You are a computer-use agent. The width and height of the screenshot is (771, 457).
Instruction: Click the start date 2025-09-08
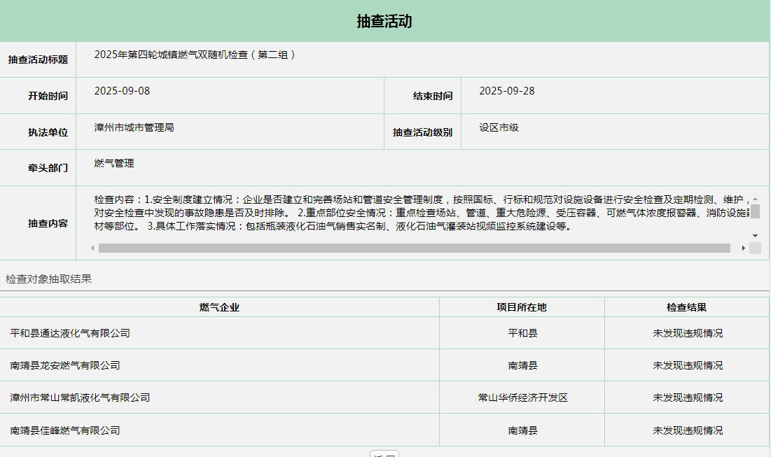point(122,91)
